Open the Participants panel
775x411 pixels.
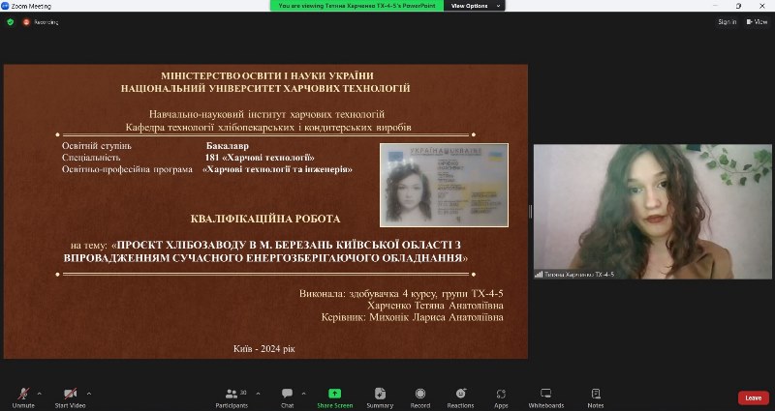coord(232,397)
